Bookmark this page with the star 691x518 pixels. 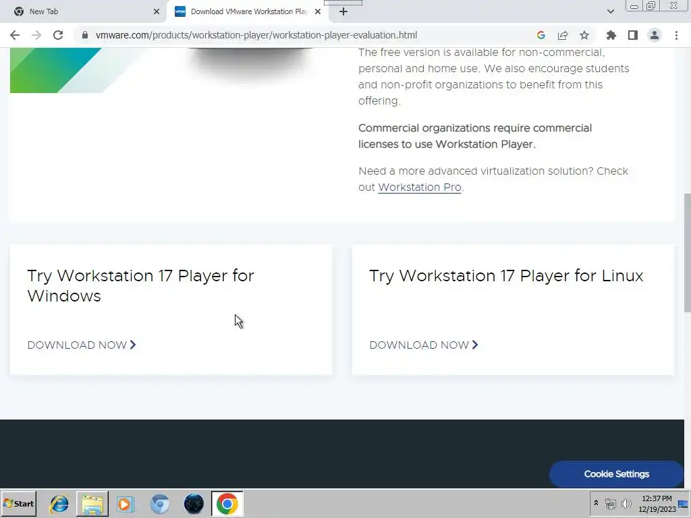coord(584,35)
